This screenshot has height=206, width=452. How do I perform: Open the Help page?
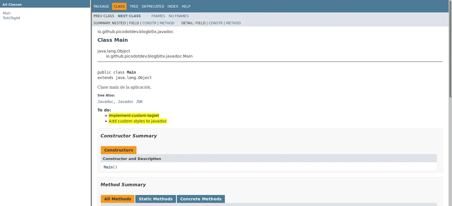click(x=186, y=6)
